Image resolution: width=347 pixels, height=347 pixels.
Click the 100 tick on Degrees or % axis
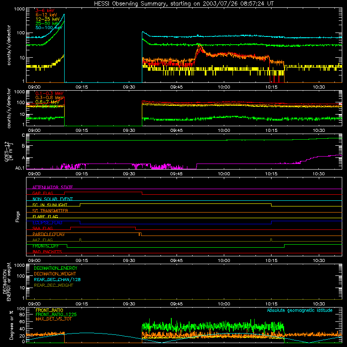click(x=21, y=308)
